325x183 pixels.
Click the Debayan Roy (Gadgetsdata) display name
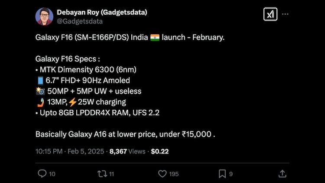click(102, 12)
